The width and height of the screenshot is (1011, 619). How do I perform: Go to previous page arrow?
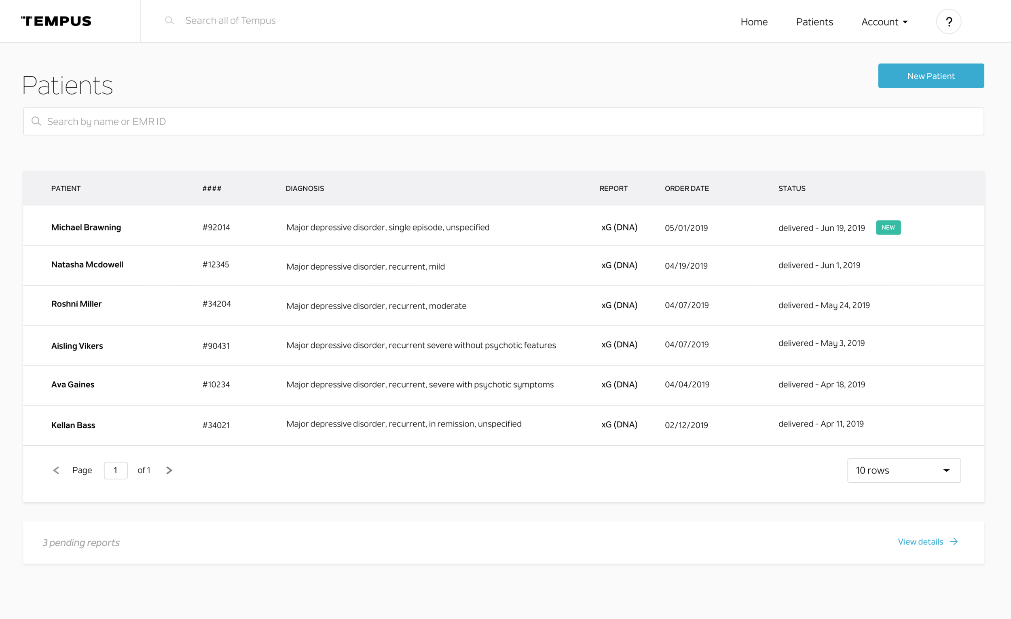pos(56,470)
